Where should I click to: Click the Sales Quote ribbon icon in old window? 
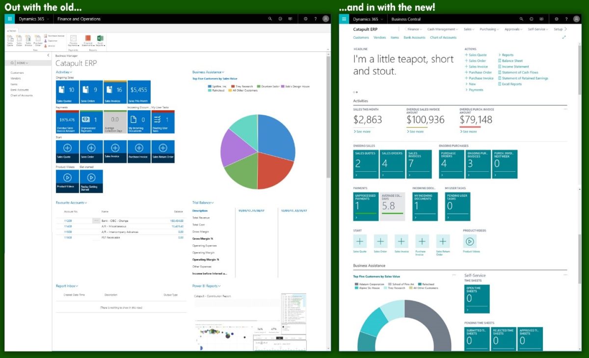click(10, 41)
